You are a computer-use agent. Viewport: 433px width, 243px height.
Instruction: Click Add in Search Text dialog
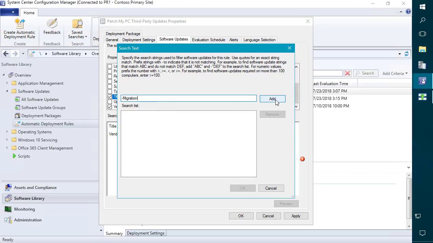pos(272,99)
